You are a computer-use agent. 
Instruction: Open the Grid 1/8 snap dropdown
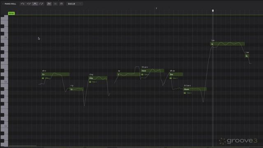tap(74, 4)
